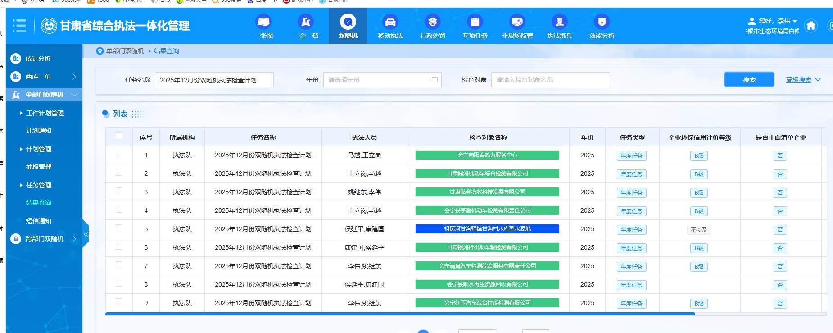Image resolution: width=833 pixels, height=333 pixels.
Task: Select the checkbox for row 5
Action: pos(119,228)
